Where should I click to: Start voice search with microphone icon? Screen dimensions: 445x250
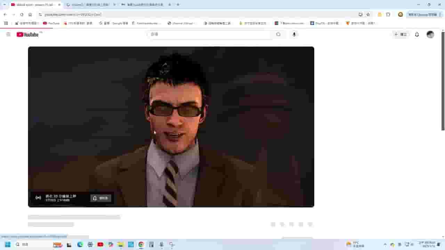click(x=294, y=34)
